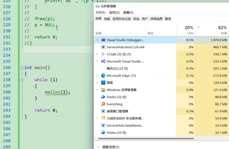Click the 1,970.0 MB memory value
Viewport: 229px width, 149px height.
[x=219, y=40]
